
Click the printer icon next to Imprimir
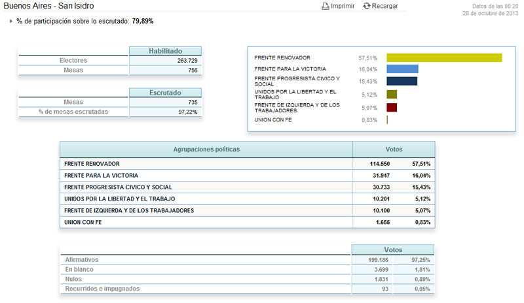(325, 6)
